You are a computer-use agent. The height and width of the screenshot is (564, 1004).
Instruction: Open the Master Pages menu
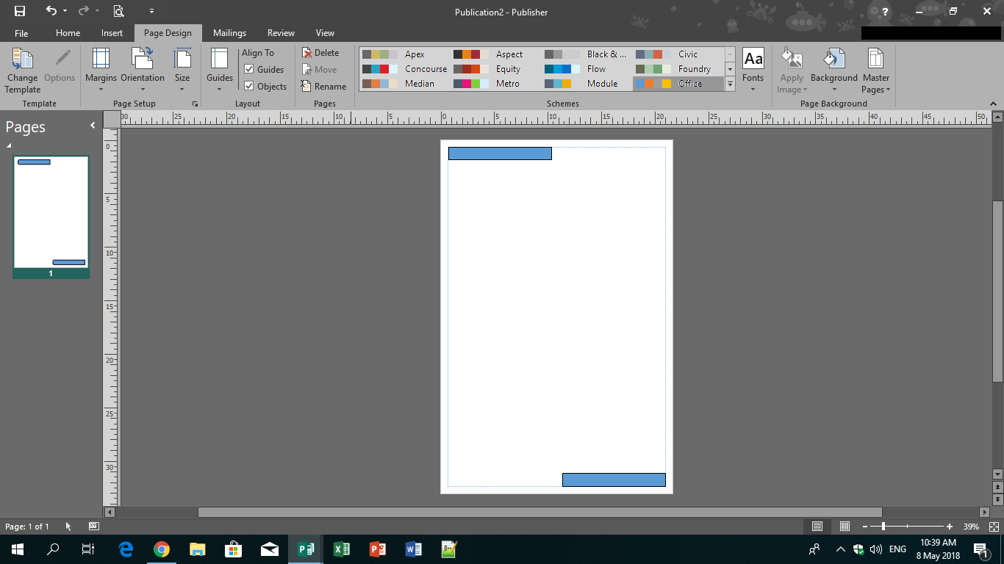[x=875, y=71]
